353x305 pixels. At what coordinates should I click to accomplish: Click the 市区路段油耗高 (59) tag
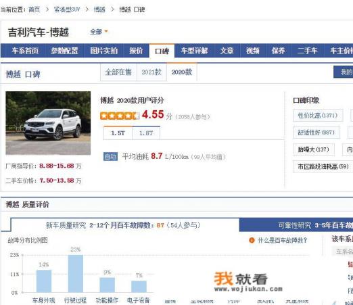click(x=323, y=166)
